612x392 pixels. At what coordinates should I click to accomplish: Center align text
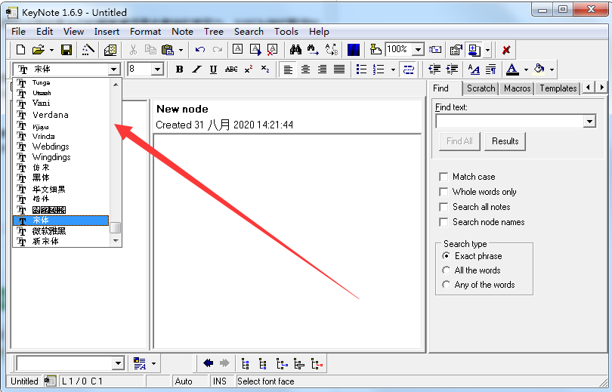pyautogui.click(x=305, y=69)
